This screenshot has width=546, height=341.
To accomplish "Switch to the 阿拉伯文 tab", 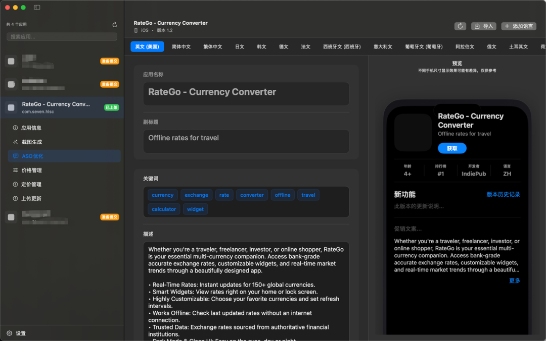I will (x=465, y=46).
